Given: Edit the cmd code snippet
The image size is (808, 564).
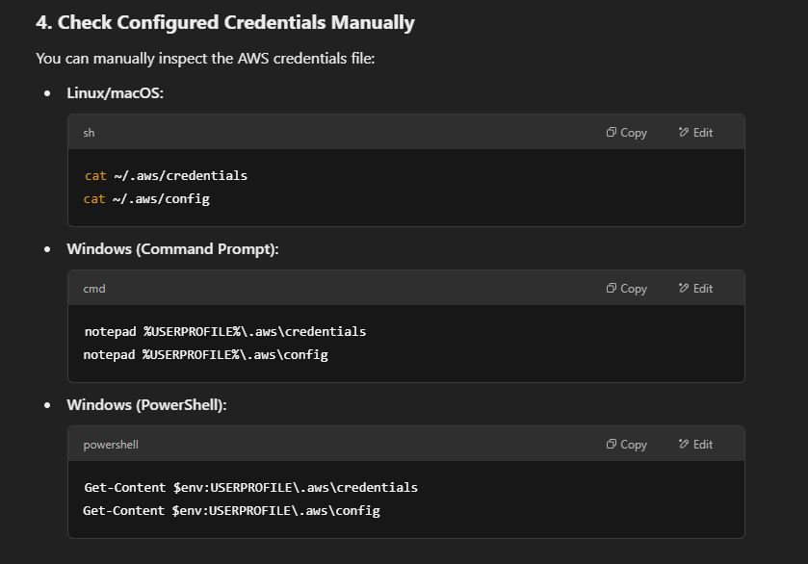Looking at the screenshot, I should [695, 289].
